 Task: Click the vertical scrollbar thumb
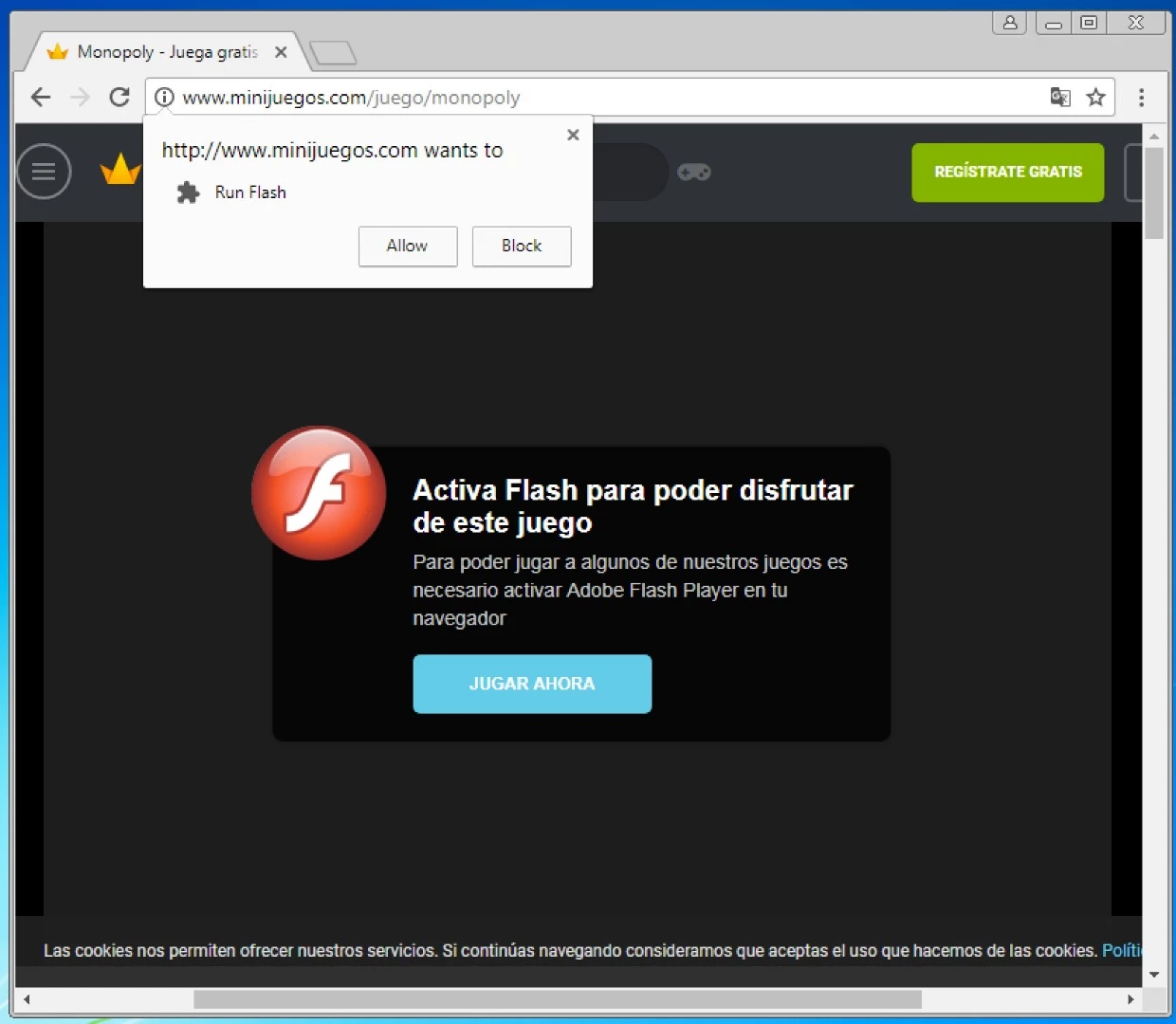tap(1154, 193)
